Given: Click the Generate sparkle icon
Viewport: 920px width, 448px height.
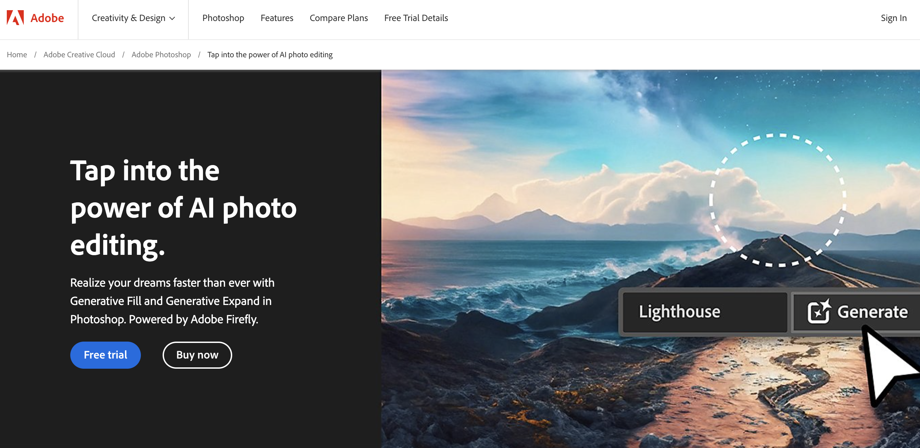Looking at the screenshot, I should coord(819,311).
